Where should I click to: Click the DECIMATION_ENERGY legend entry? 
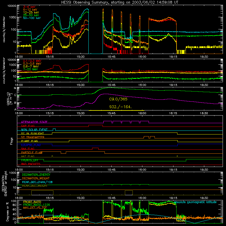pyautogui.click(x=36, y=175)
